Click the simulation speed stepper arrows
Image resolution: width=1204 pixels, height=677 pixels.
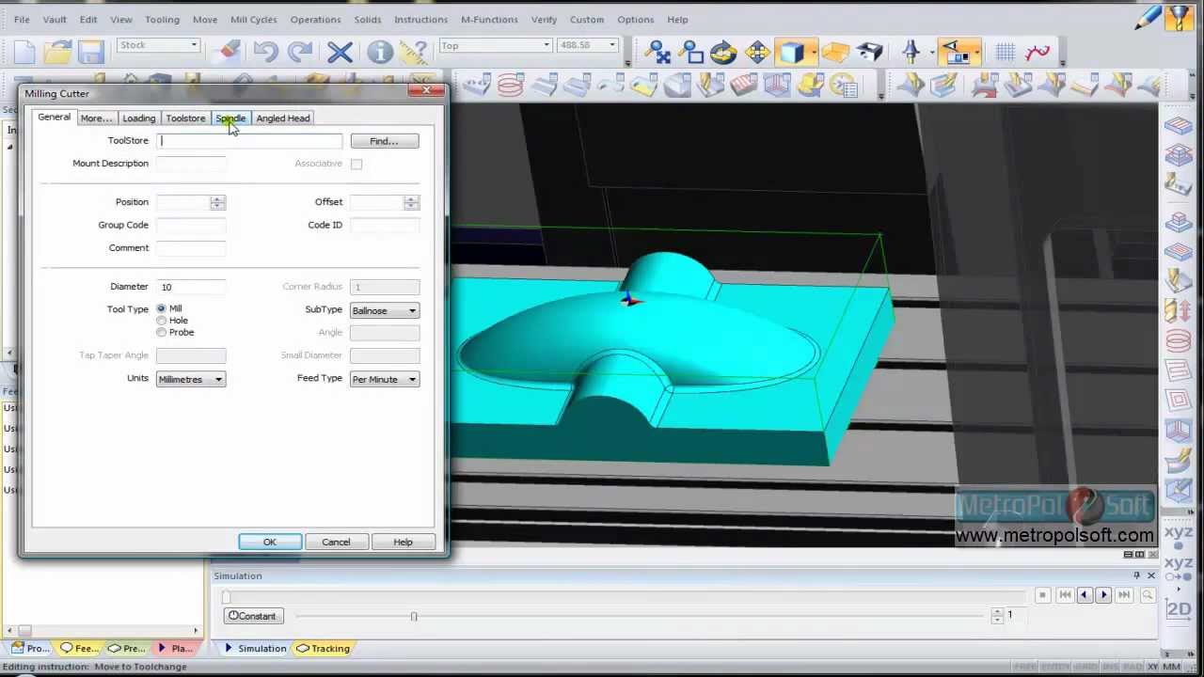coord(997,616)
